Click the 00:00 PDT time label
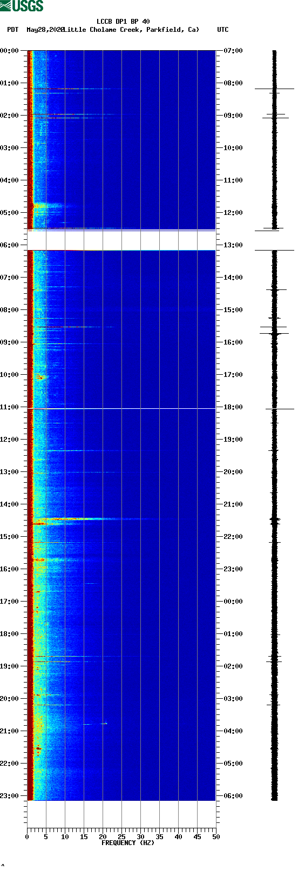This screenshot has width=298, height=871. (10, 51)
